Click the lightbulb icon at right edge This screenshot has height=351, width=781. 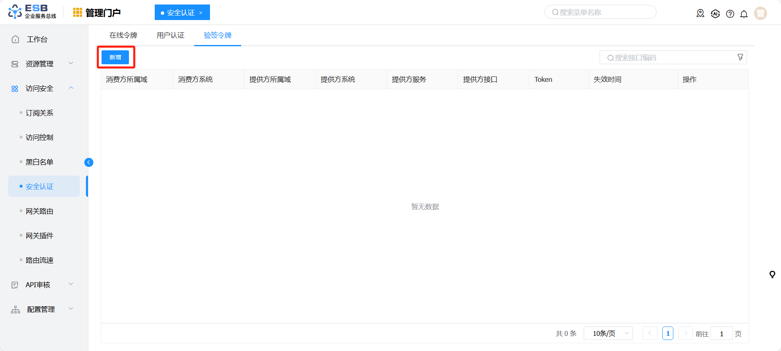tap(772, 274)
